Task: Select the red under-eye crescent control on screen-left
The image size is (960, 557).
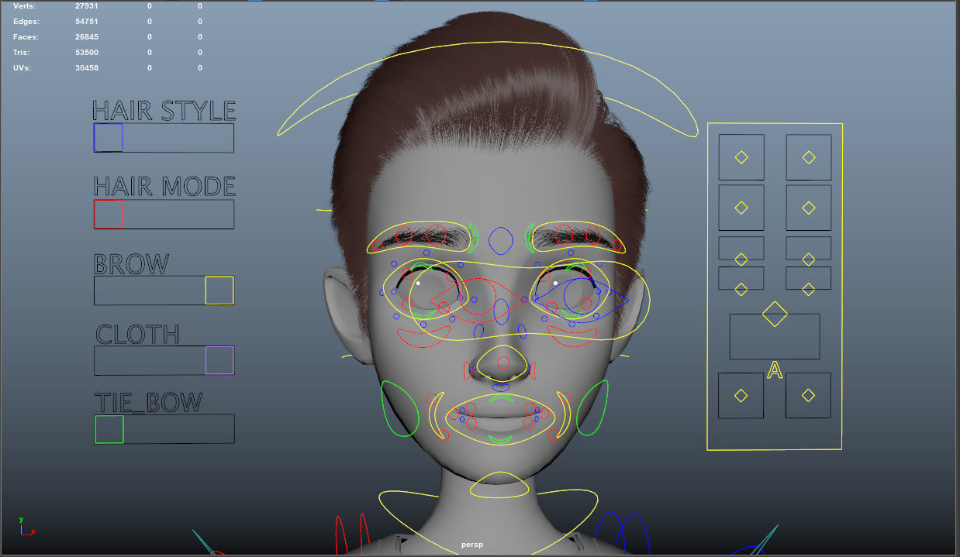Action: (423, 337)
